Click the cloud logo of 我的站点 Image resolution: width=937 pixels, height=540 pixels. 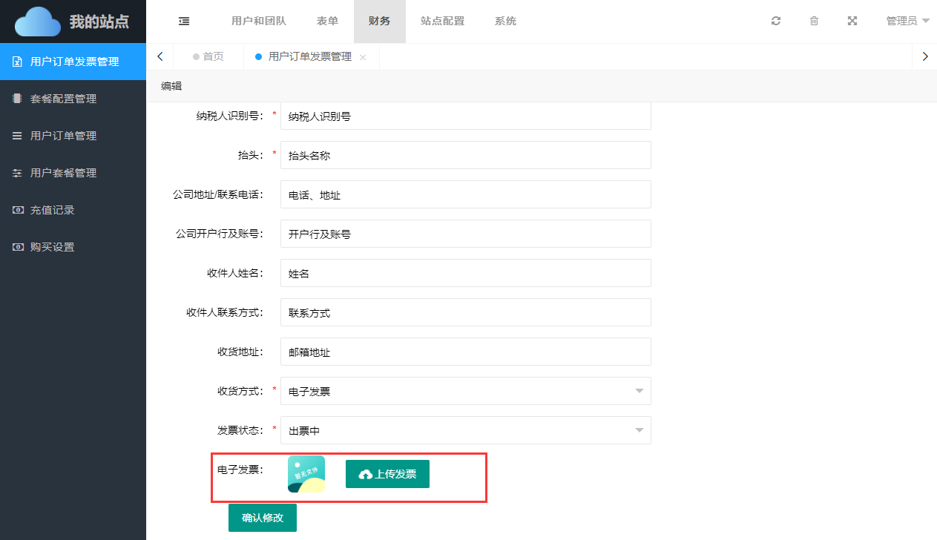[x=38, y=22]
